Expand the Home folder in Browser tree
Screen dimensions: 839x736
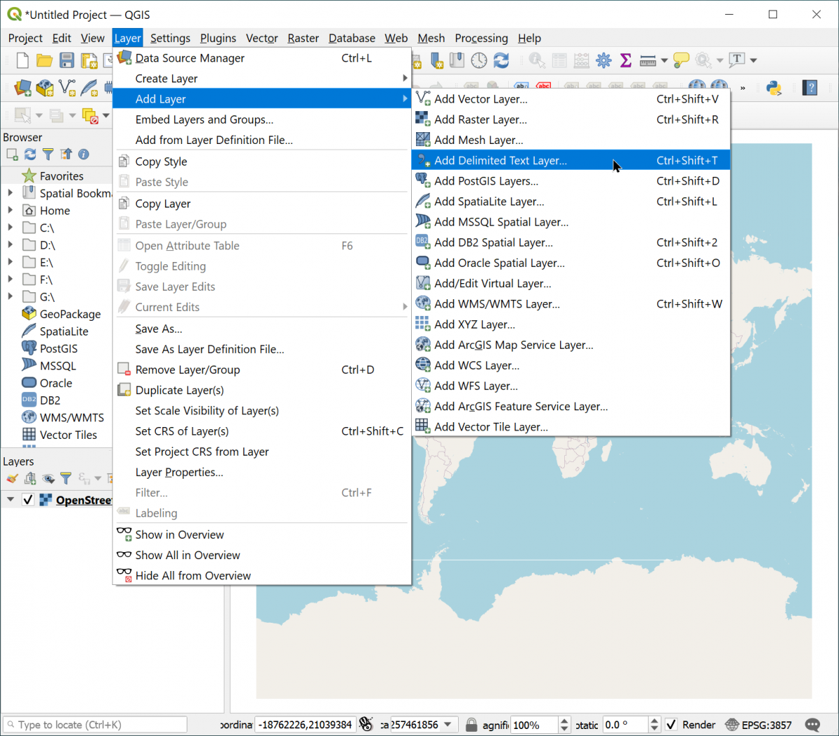pos(10,210)
